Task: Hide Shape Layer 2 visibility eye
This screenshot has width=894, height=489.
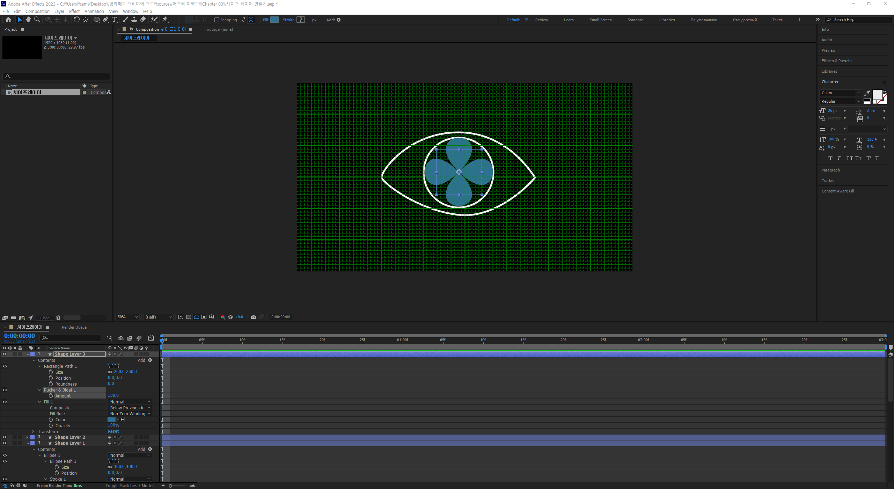Action: [x=5, y=437]
